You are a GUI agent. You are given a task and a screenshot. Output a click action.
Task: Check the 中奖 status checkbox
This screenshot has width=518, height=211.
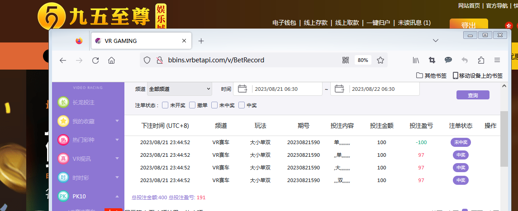pos(242,105)
